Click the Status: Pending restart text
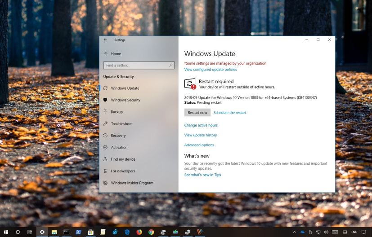Viewport: 372px width, 237px height. coord(203,102)
